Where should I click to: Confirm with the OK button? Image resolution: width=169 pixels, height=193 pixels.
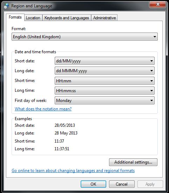[x=93, y=184]
